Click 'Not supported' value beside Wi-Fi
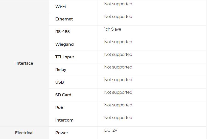Screen dimensions: 207x139 [x=118, y=4]
